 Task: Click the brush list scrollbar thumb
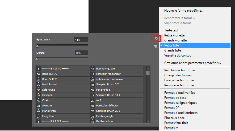point(148,73)
